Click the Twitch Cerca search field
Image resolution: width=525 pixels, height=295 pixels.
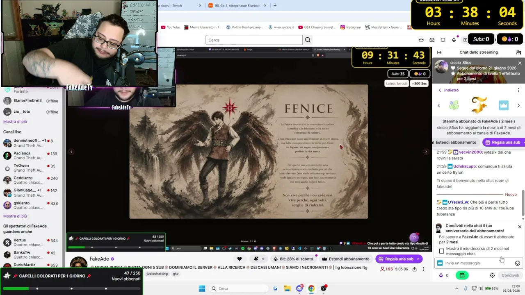254,40
